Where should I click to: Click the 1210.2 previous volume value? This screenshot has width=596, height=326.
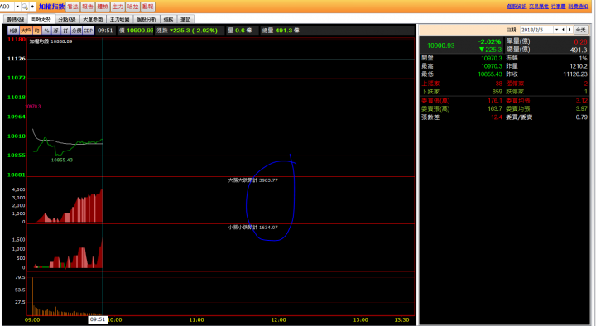(x=578, y=66)
